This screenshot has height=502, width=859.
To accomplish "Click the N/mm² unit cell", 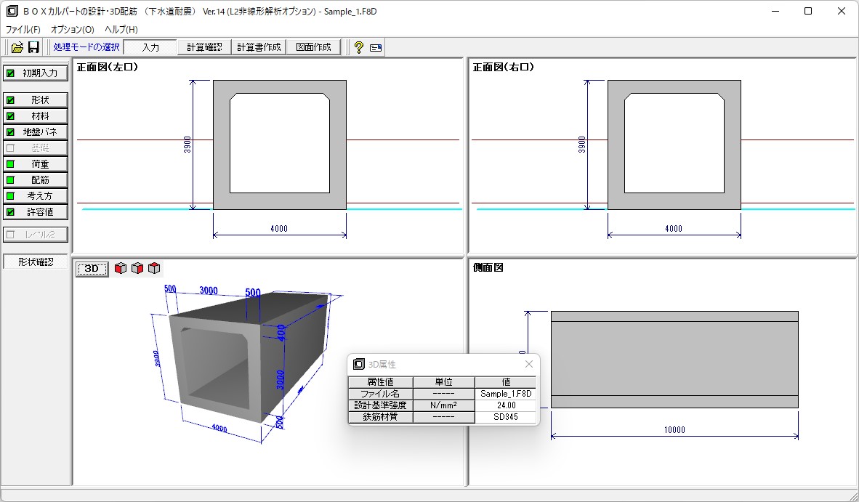I will 444,405.
